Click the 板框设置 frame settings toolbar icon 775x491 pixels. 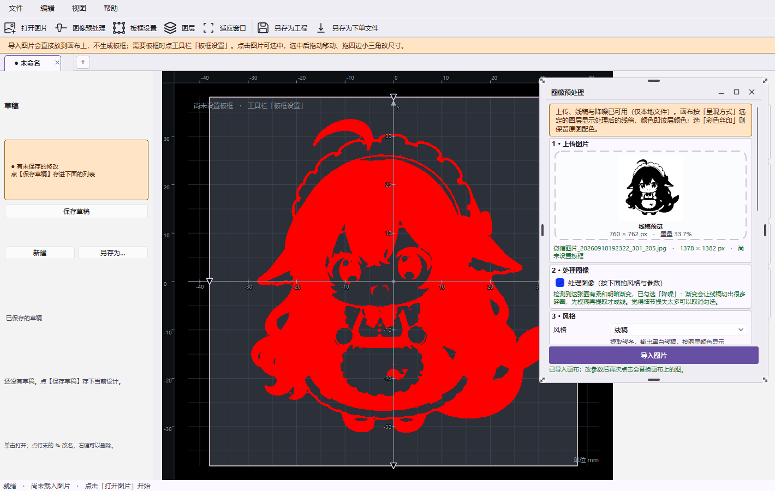pyautogui.click(x=119, y=28)
